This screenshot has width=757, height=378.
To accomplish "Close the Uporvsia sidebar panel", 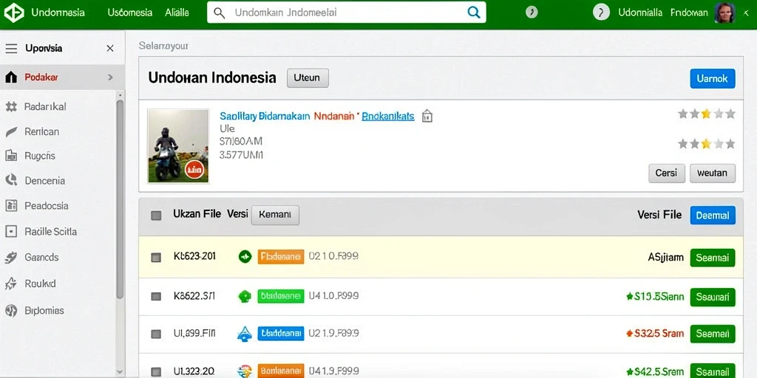I will 110,48.
